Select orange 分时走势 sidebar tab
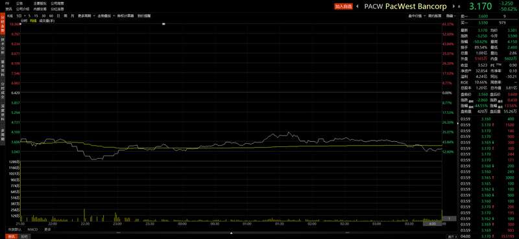This screenshot has width=519, height=239. click(x=3, y=23)
